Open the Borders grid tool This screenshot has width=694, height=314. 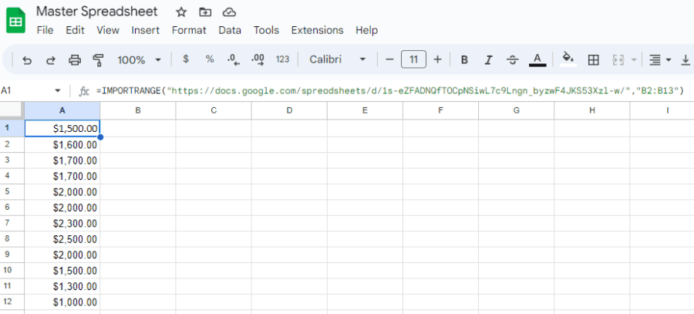tap(593, 59)
